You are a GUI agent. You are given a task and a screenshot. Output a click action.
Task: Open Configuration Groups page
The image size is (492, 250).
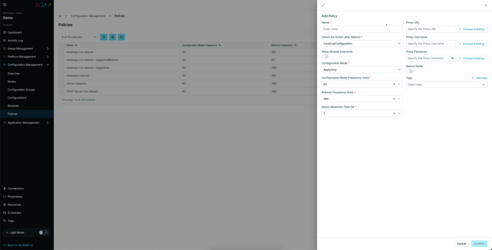[21, 90]
